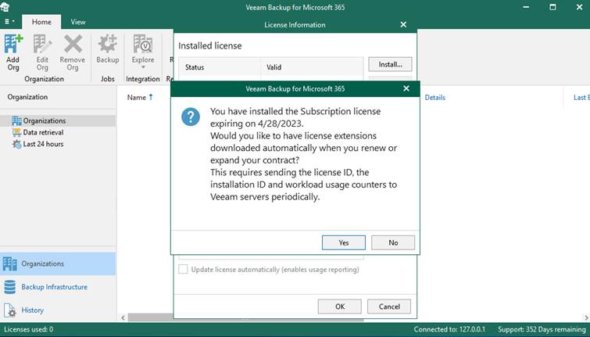
Task: Click the Veeam app icon in title bar
Action: click(x=5, y=7)
